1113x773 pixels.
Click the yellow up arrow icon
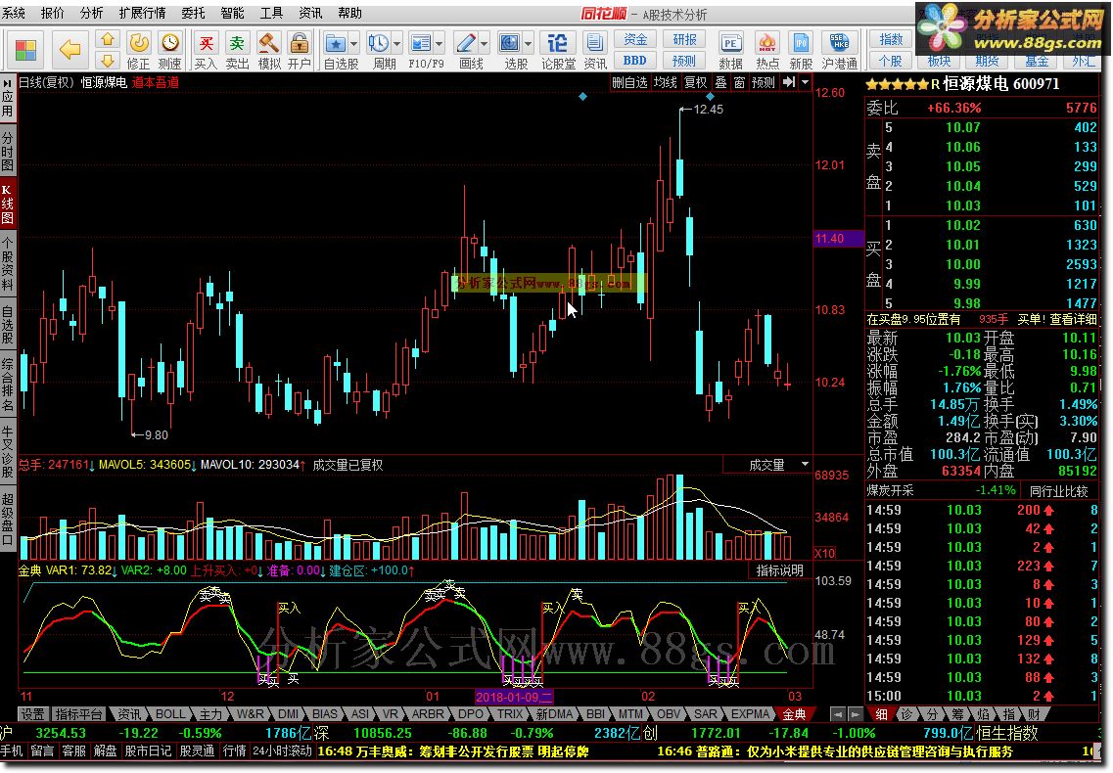[x=107, y=40]
